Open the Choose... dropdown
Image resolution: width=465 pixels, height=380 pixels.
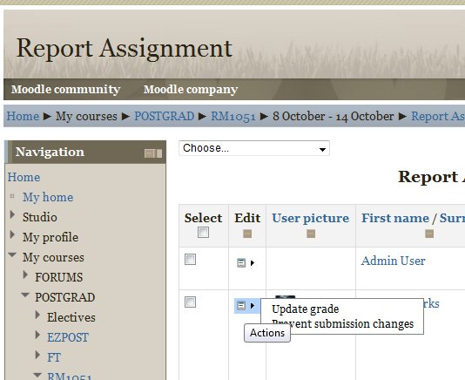pyautogui.click(x=254, y=148)
